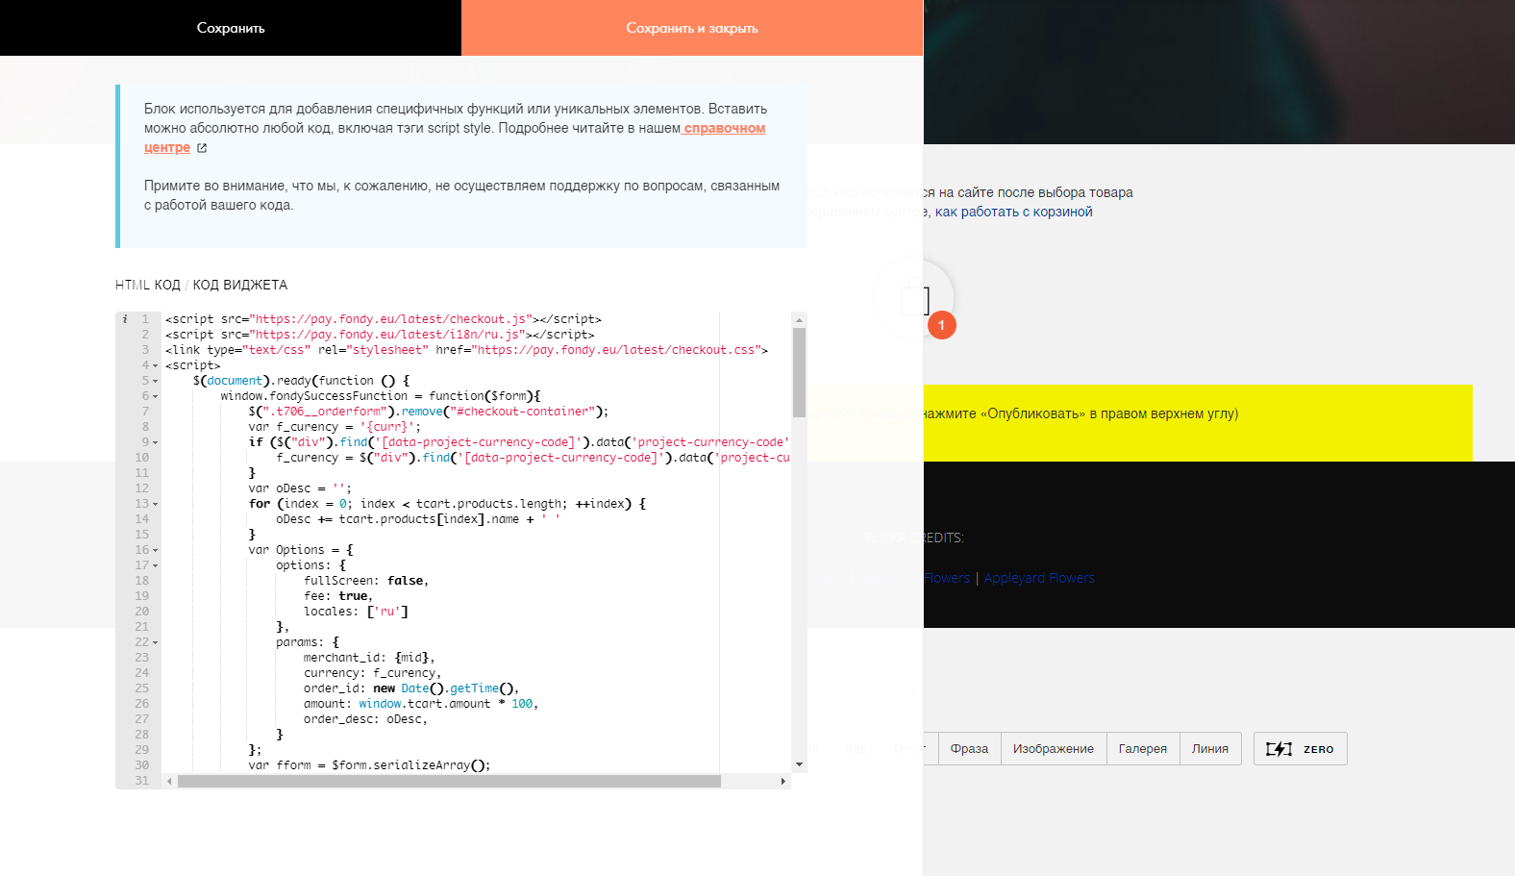Screen dimensions: 1515x876
Task: Click the 'amount: window.tcart.amount * 100,' line
Action: tap(421, 704)
